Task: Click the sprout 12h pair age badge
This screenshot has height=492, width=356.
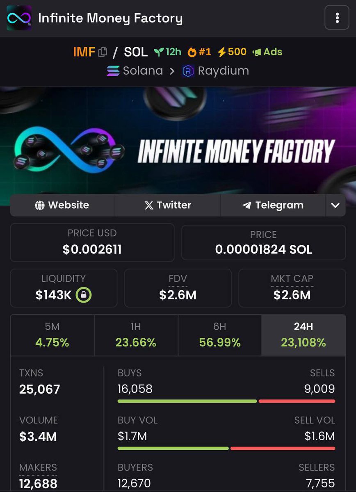Action: tap(167, 52)
